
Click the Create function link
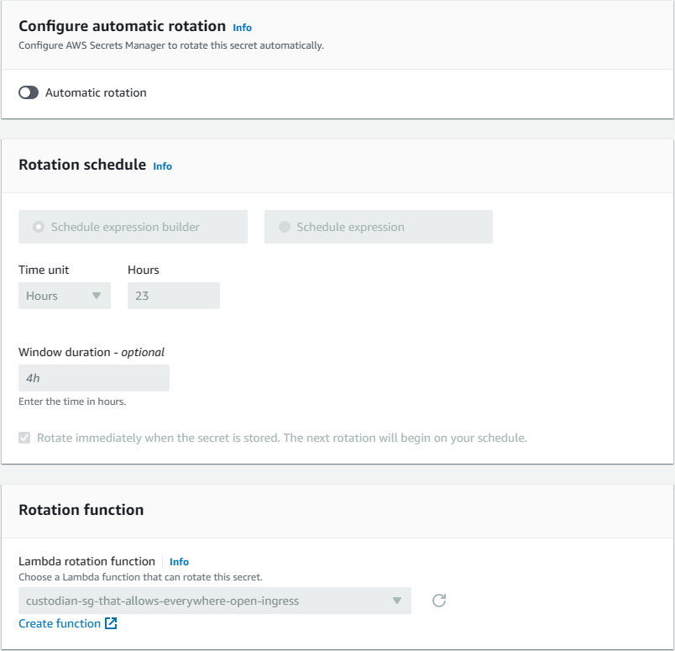point(59,623)
